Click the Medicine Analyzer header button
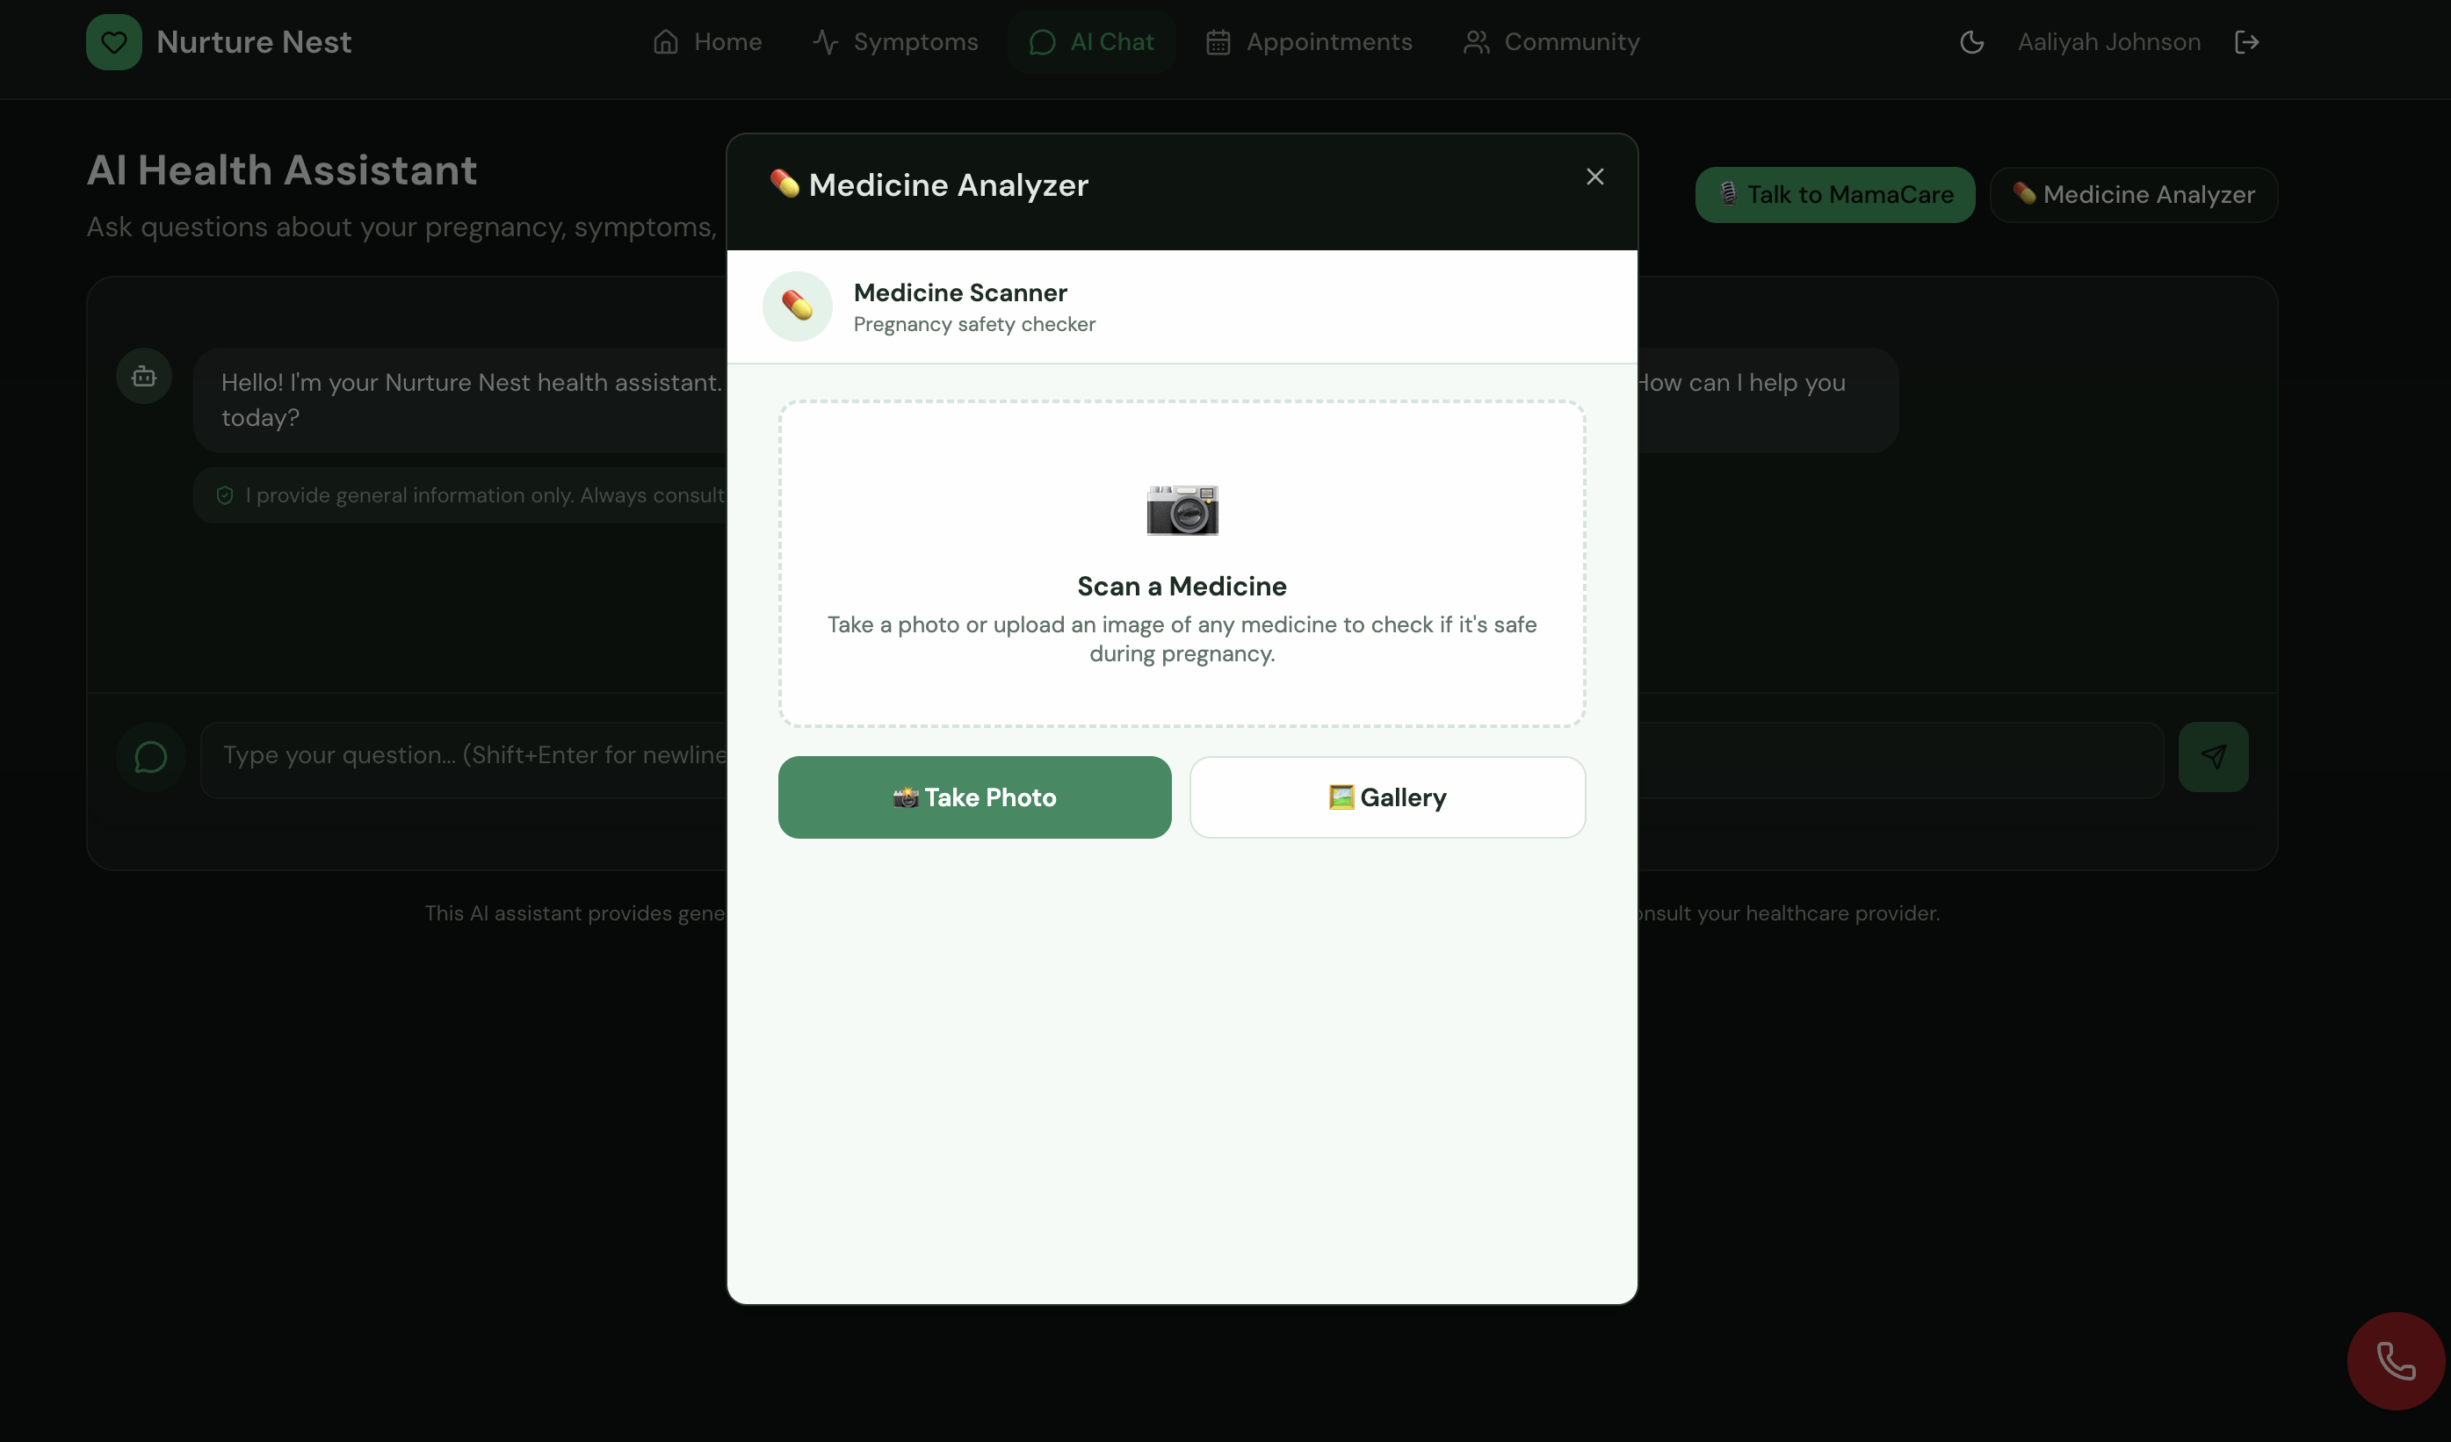This screenshot has width=2451, height=1442. click(x=2134, y=194)
